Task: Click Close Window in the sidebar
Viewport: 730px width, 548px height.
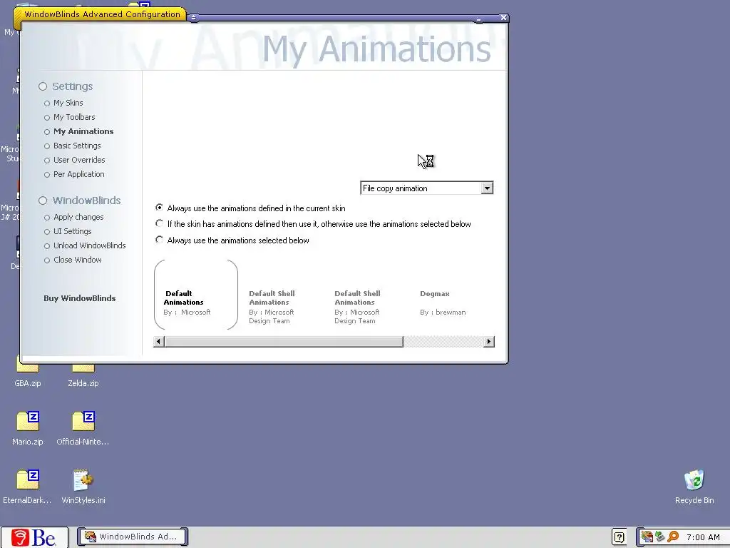Action: [x=77, y=260]
